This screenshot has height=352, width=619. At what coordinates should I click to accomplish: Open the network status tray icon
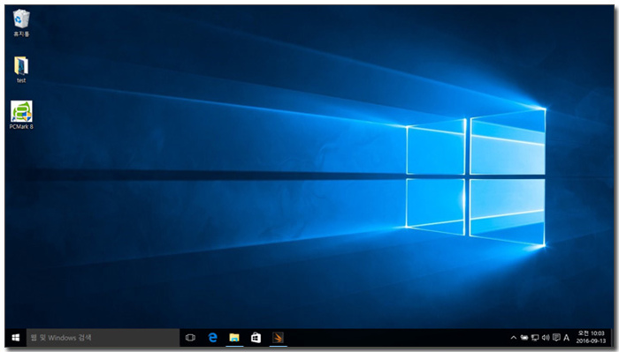coord(535,338)
